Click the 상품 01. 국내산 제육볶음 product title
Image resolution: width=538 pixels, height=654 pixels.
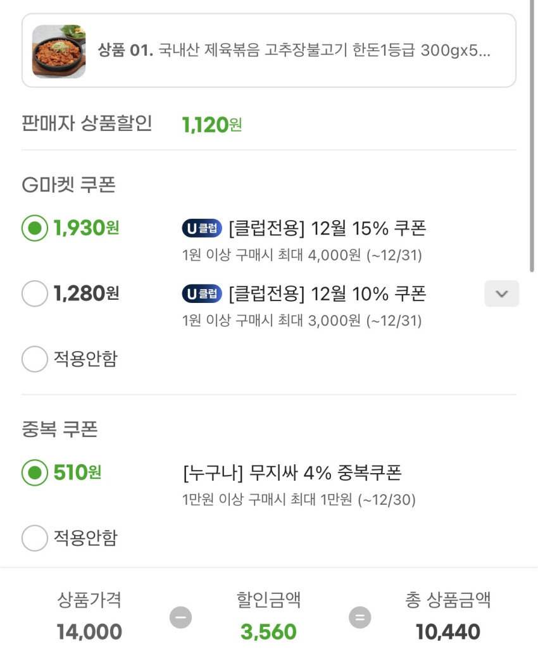coord(294,51)
